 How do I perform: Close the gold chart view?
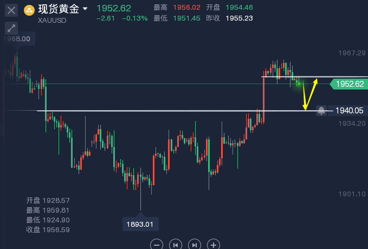(11, 9)
